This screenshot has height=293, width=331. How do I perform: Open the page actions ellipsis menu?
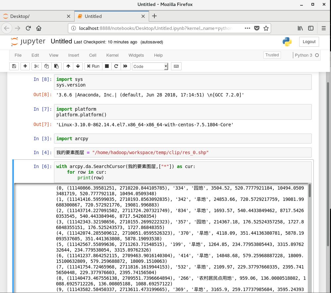tap(247, 28)
